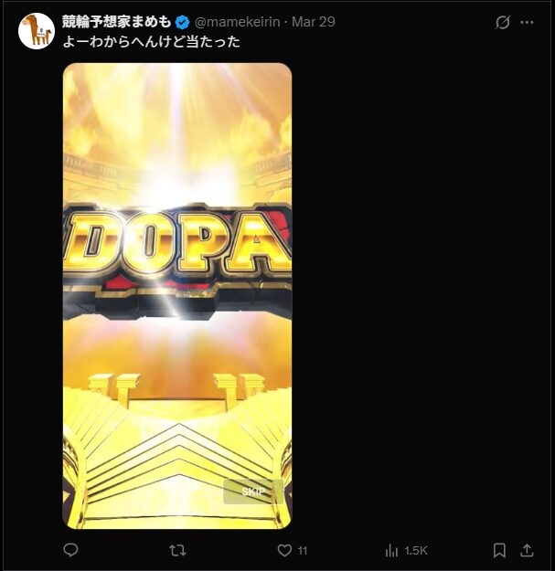Image resolution: width=555 pixels, height=571 pixels.
Task: Open the @mamekeirin handle link
Action: 237,22
